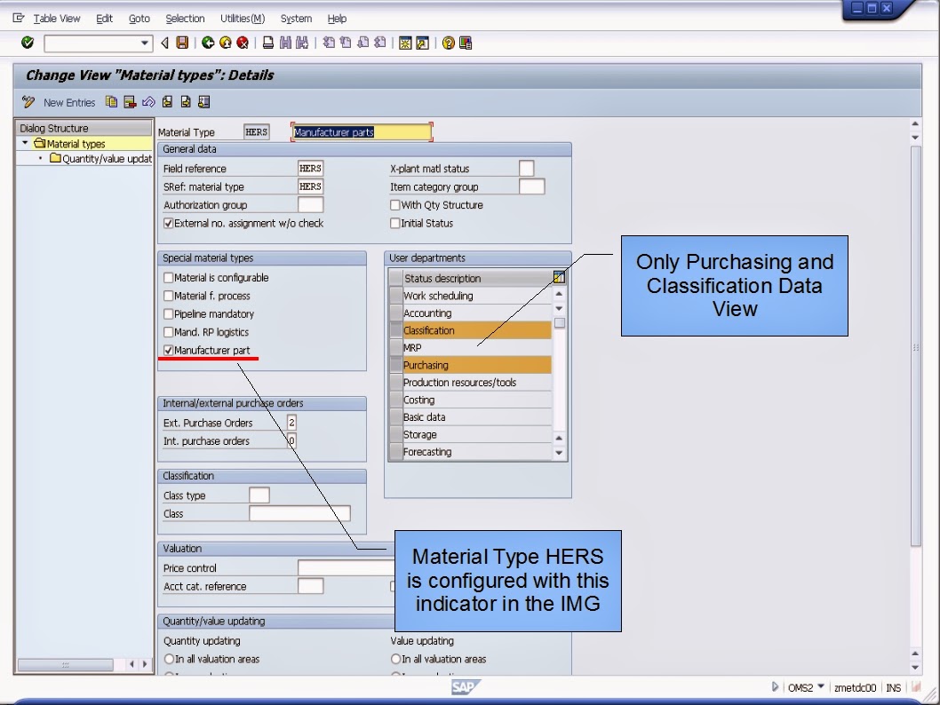Screen dimensions: 940x705
Task: Click the Material Type description field
Action: point(362,131)
